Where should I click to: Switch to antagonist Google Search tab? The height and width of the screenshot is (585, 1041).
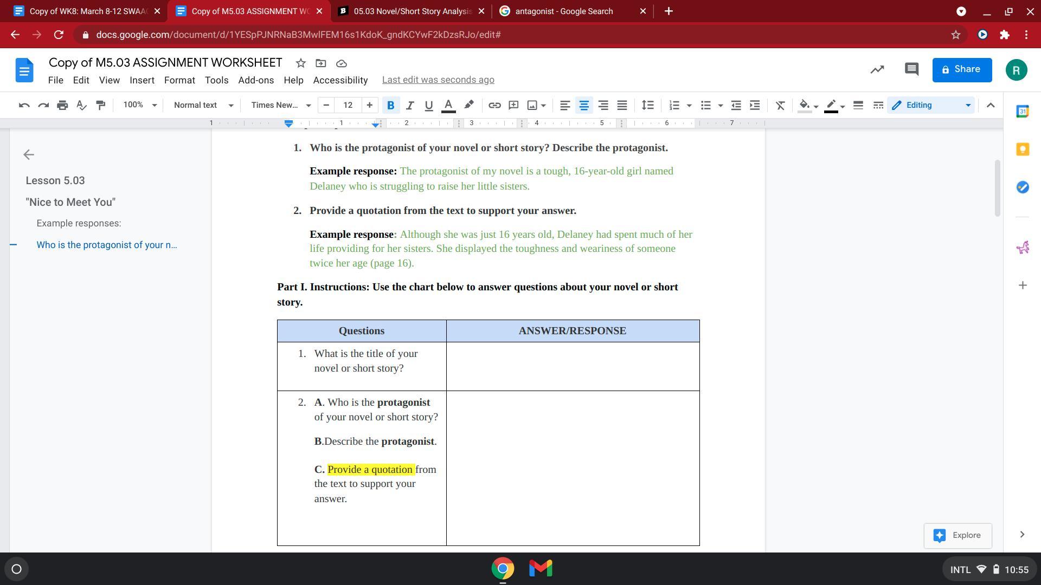point(564,11)
